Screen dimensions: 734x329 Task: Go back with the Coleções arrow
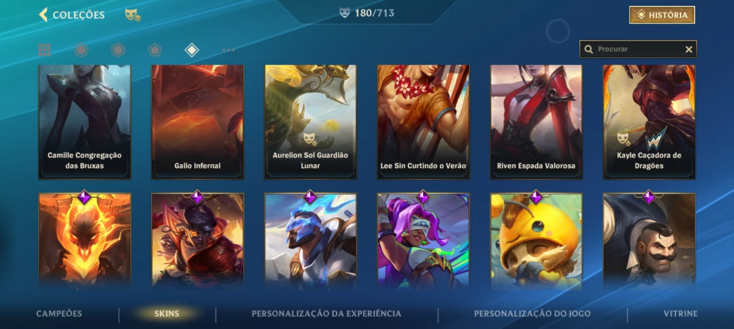(x=44, y=15)
